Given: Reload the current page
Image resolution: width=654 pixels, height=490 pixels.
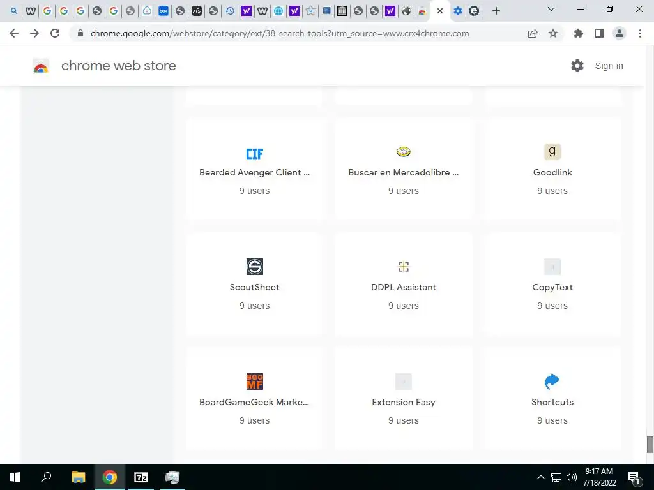Looking at the screenshot, I should (55, 33).
